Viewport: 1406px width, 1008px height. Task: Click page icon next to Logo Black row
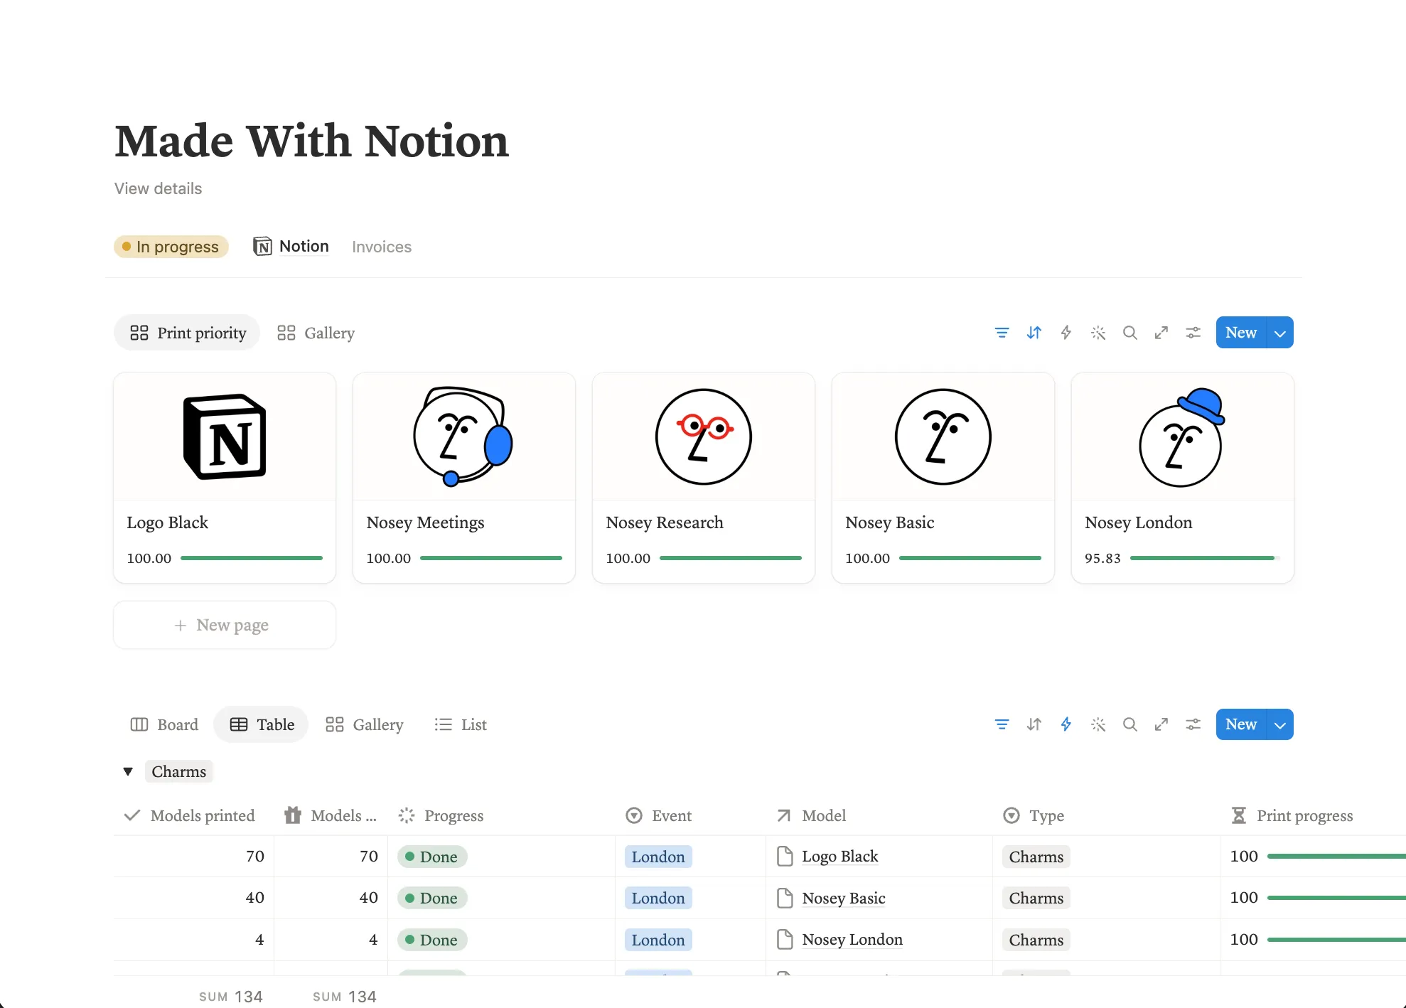(x=785, y=857)
